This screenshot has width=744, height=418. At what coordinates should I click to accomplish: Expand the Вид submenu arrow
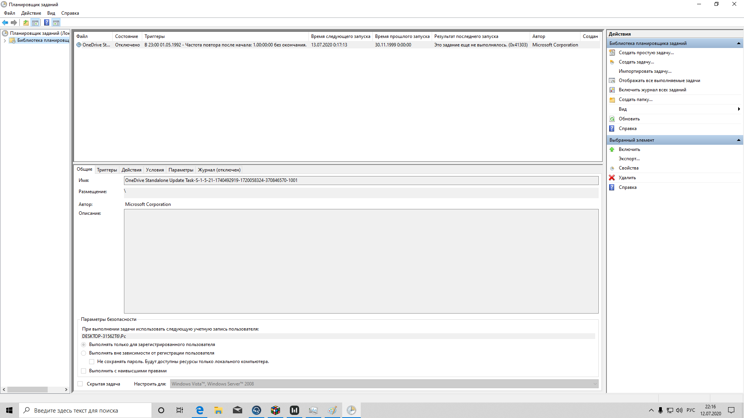(x=739, y=109)
